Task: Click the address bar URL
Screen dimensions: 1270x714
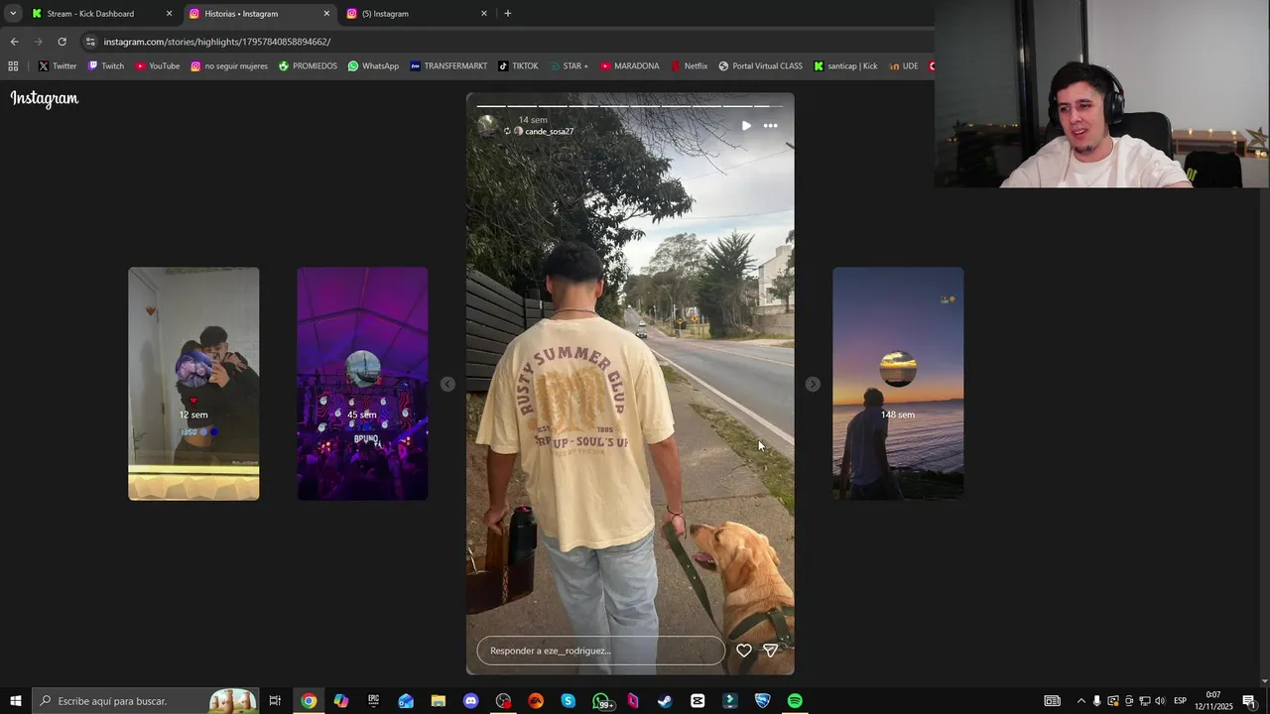Action: click(x=217, y=42)
